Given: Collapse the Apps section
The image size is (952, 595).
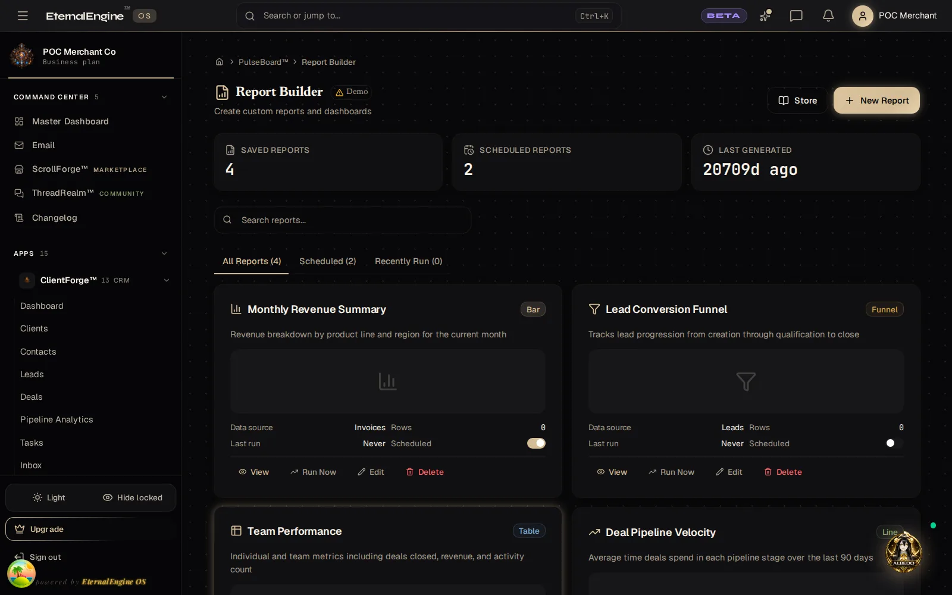Looking at the screenshot, I should [164, 253].
